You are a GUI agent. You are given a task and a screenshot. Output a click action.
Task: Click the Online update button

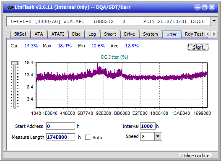(195, 156)
